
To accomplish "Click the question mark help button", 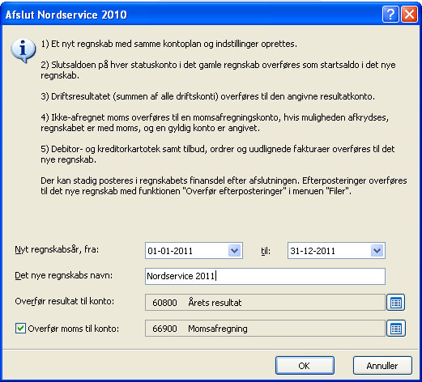I will coord(390,14).
